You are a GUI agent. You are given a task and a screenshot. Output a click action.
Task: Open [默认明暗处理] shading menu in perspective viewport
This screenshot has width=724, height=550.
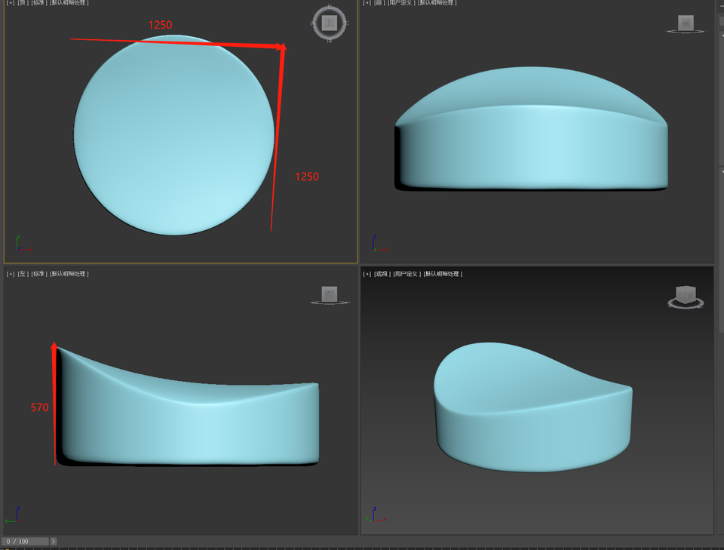pos(443,274)
